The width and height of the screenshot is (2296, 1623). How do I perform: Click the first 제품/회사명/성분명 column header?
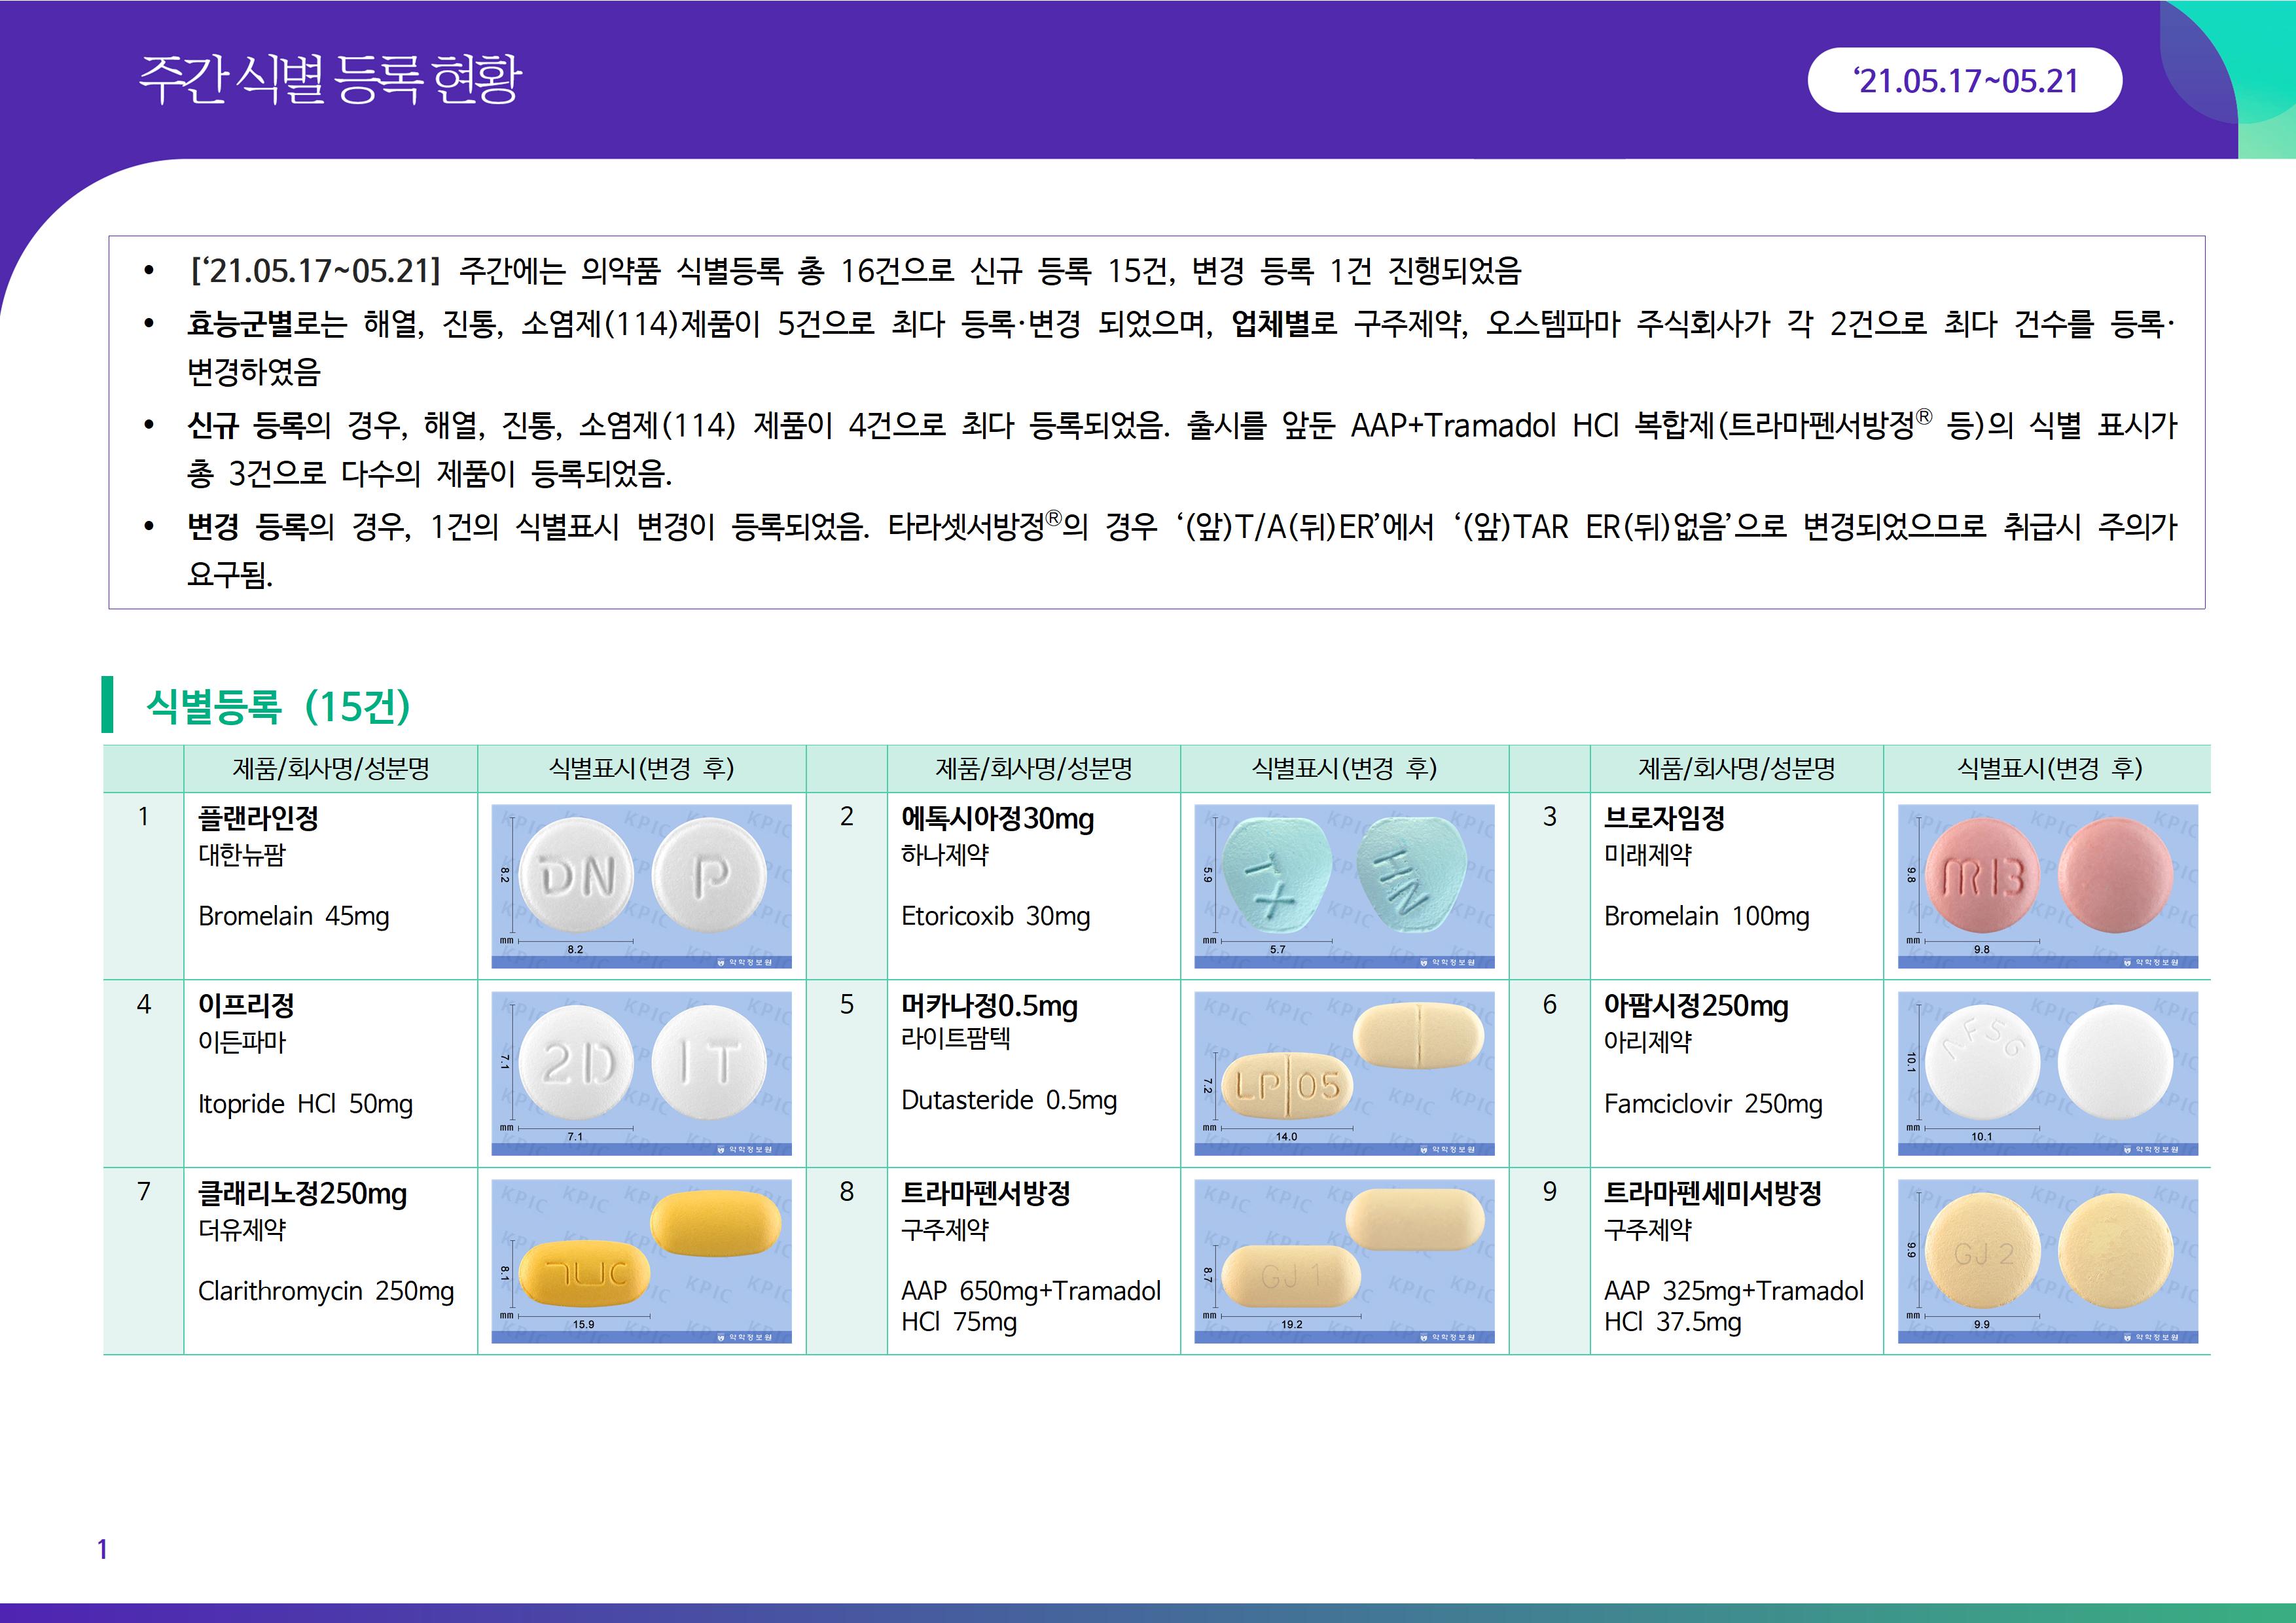click(330, 768)
